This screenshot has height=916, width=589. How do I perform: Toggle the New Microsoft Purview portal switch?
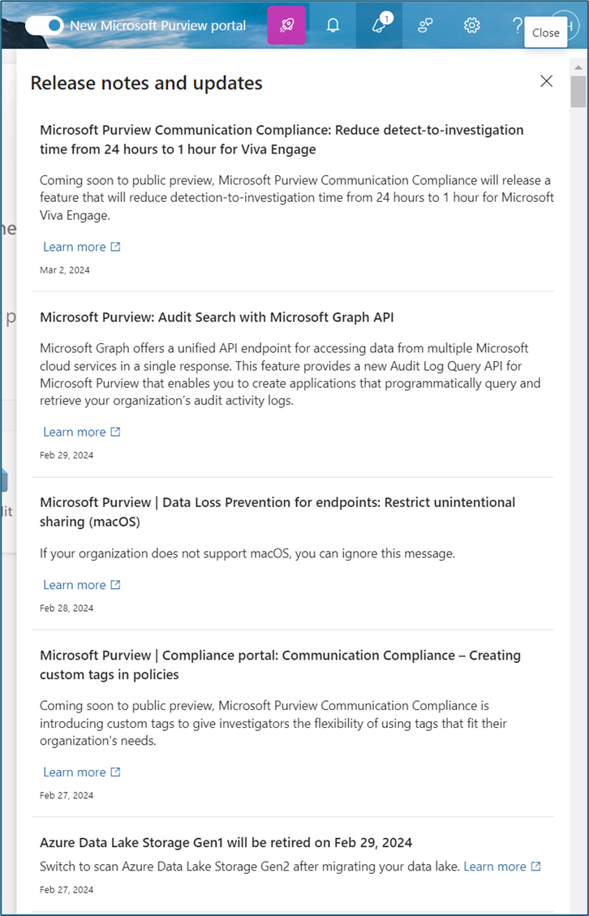pyautogui.click(x=45, y=25)
